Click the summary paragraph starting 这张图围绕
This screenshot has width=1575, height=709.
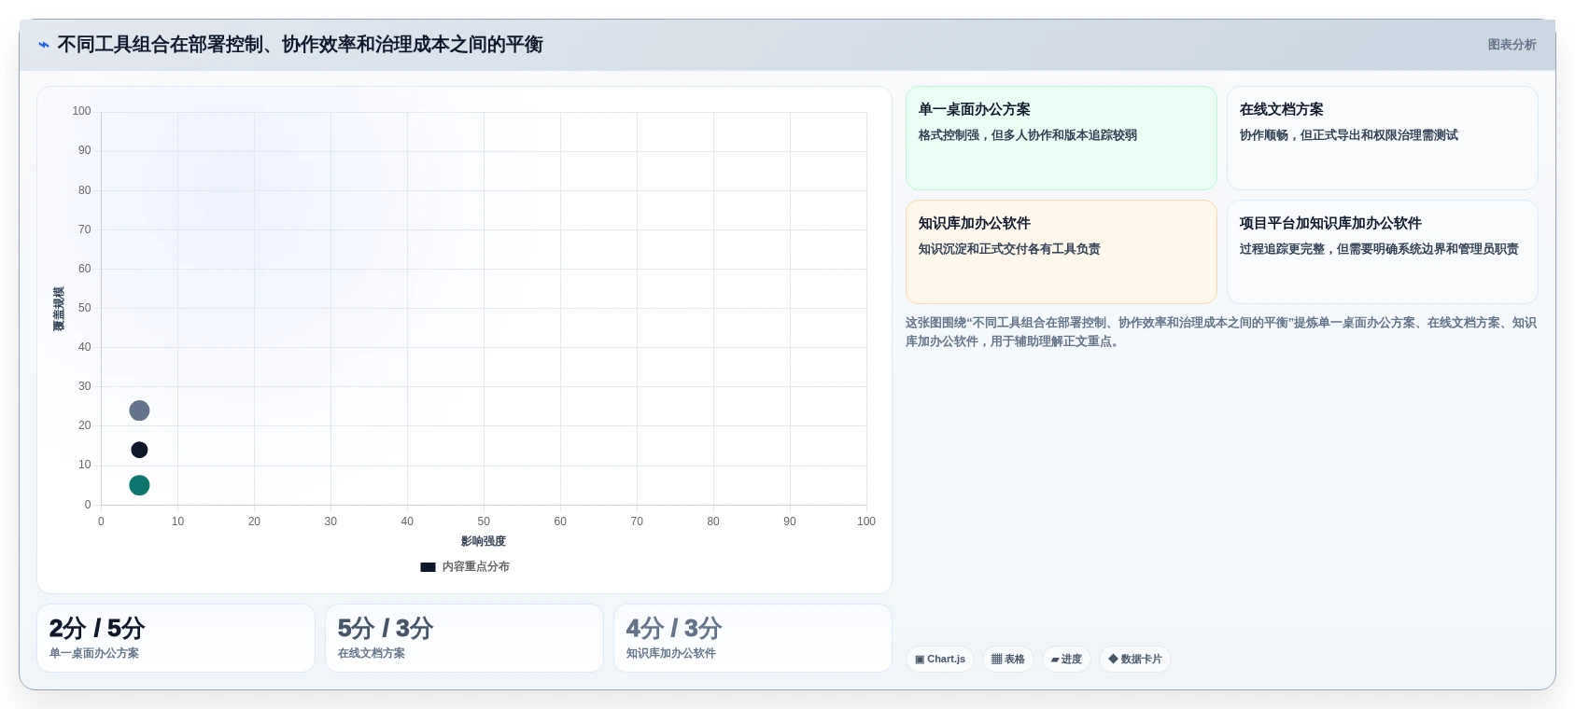[x=1221, y=332]
